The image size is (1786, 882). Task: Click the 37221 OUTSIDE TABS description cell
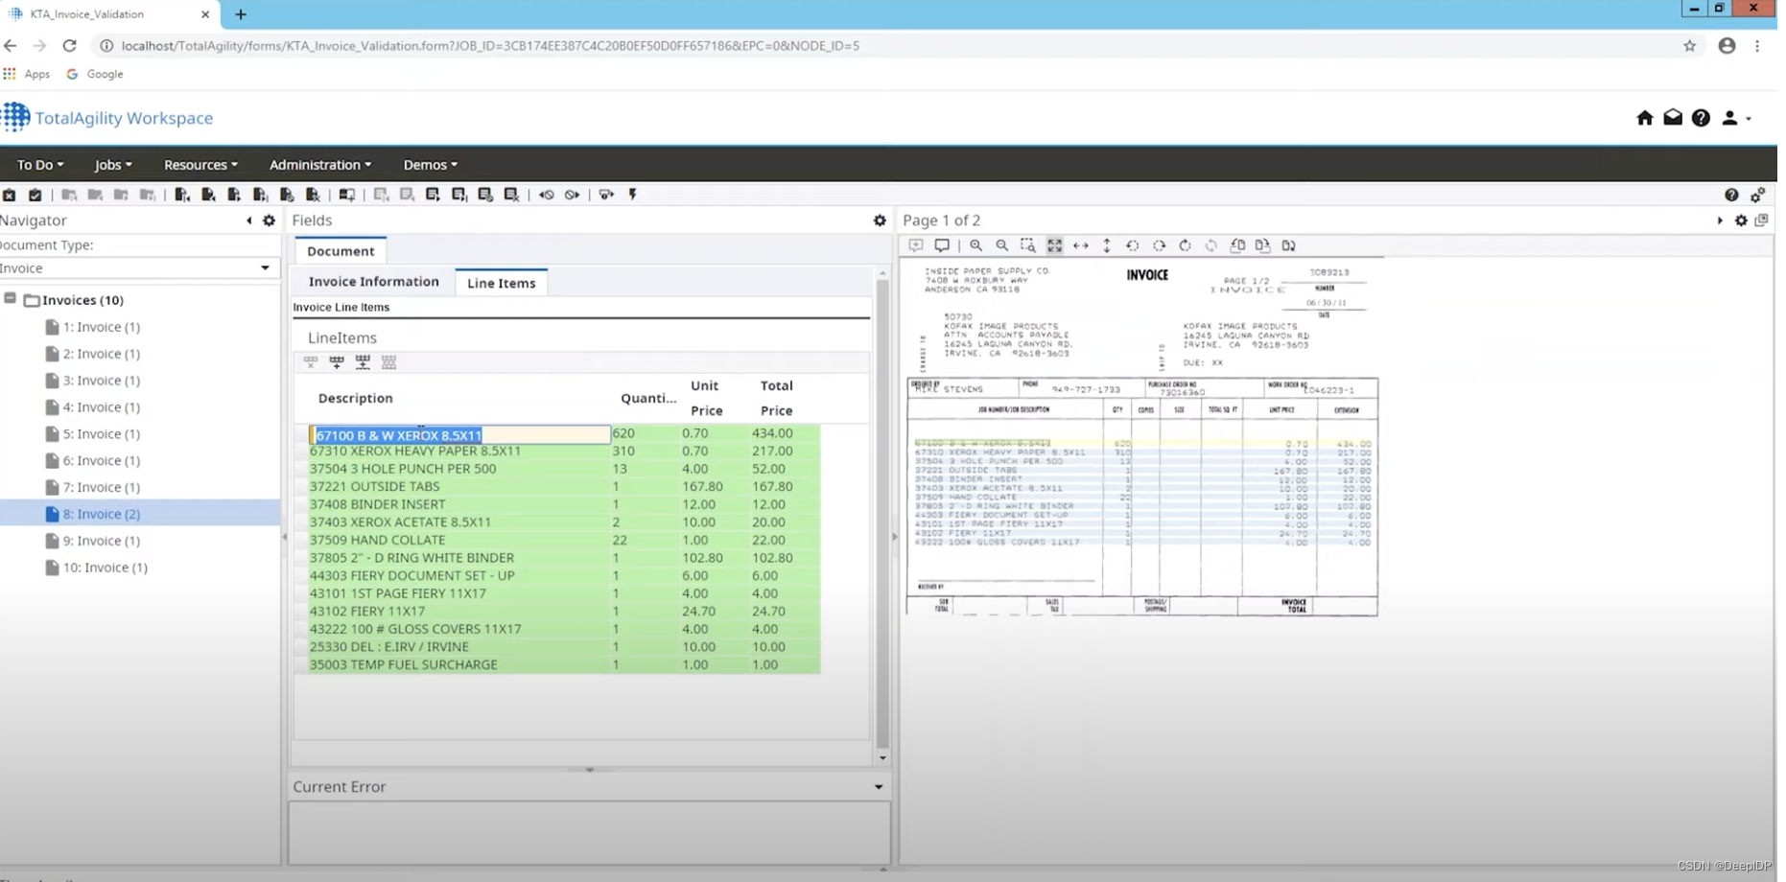(x=458, y=487)
